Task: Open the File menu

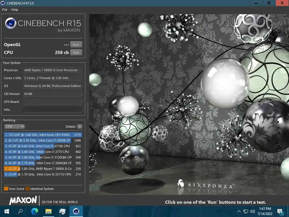Action: click(5, 10)
